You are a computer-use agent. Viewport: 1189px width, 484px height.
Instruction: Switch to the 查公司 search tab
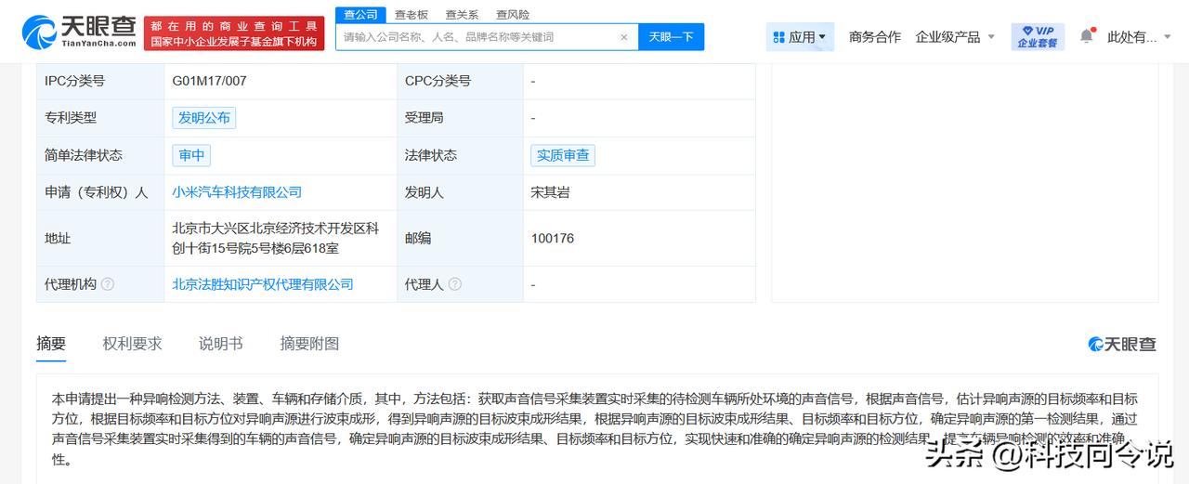pyautogui.click(x=360, y=15)
